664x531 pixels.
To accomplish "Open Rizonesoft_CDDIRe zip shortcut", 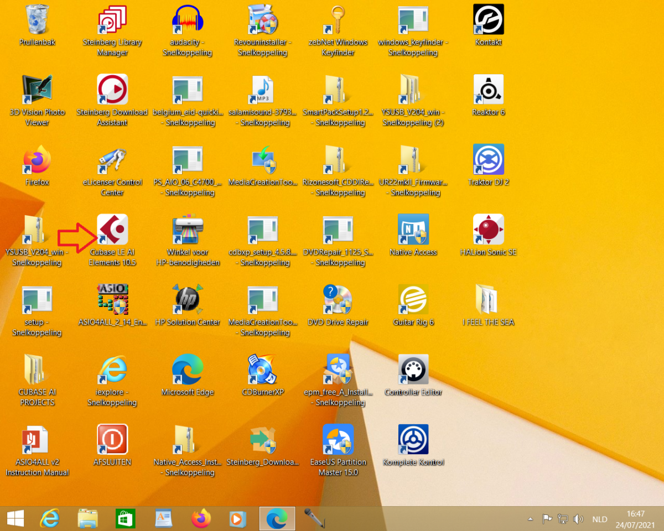I will [338, 159].
